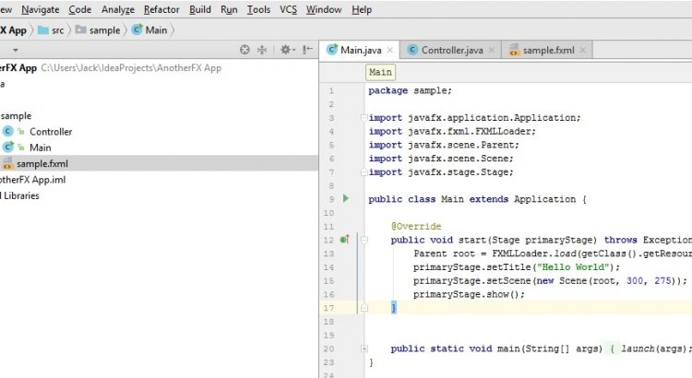The width and height of the screenshot is (692, 378).
Task: Close the Main.java tab
Action: (x=390, y=50)
